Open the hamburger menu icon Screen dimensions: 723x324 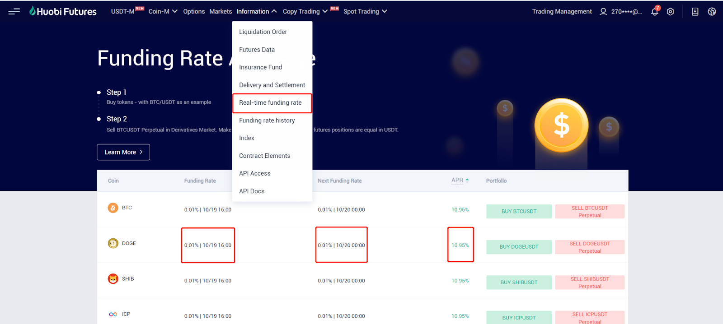coord(14,11)
